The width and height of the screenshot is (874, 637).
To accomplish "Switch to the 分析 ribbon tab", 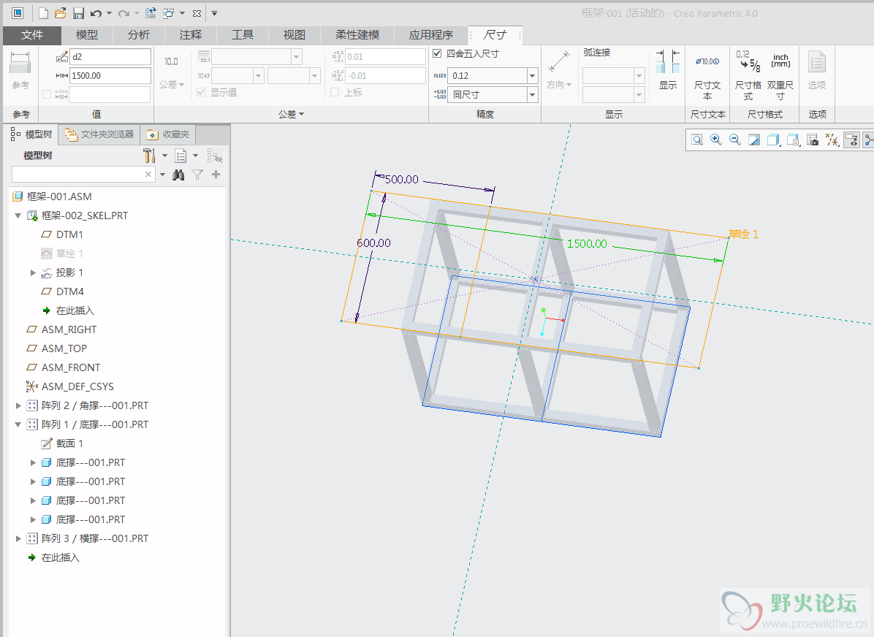I will pos(139,35).
